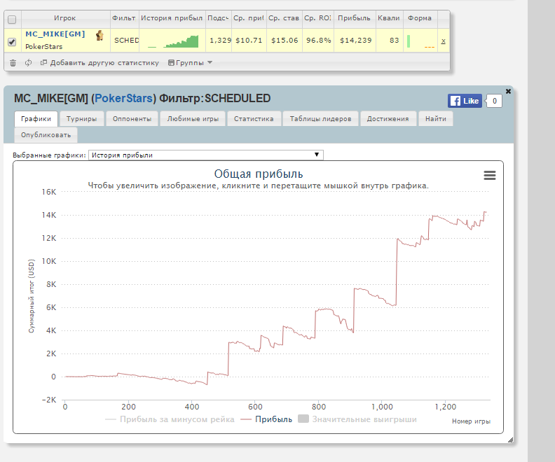Open the chart hamburger menu

pos(490,175)
